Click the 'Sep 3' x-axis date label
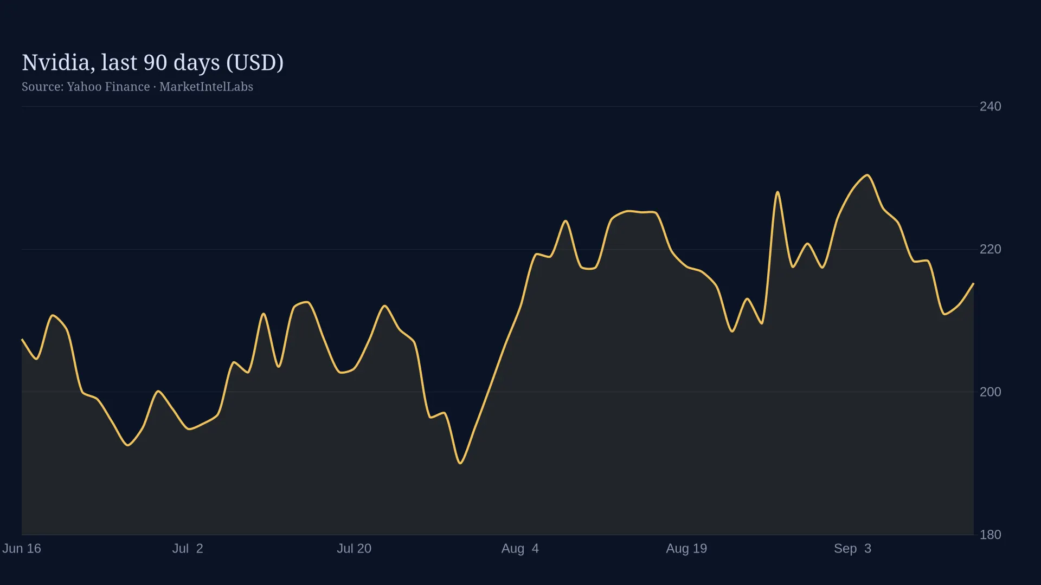This screenshot has width=1041, height=585. click(x=852, y=548)
